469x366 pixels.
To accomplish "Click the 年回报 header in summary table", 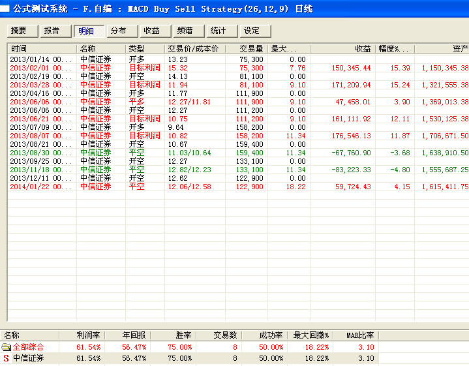I will pos(128,335).
